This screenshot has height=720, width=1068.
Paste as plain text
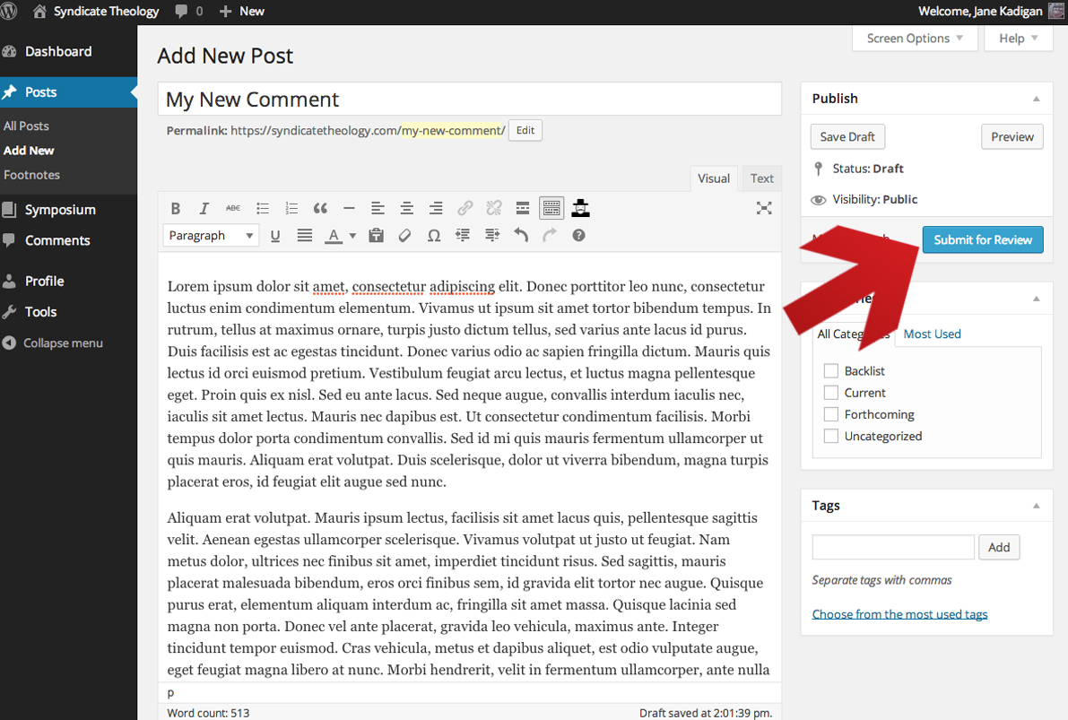point(376,236)
